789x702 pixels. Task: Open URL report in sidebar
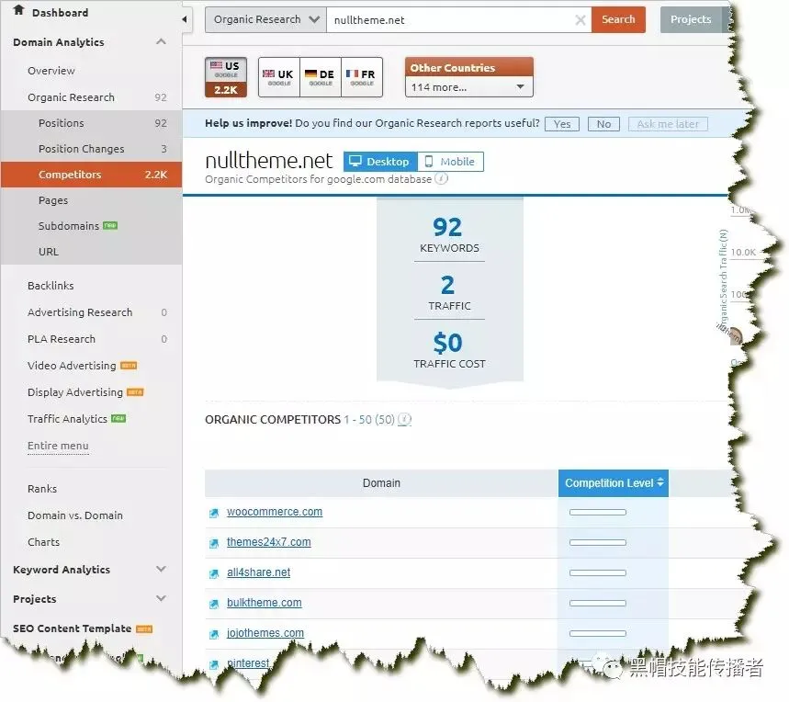49,252
